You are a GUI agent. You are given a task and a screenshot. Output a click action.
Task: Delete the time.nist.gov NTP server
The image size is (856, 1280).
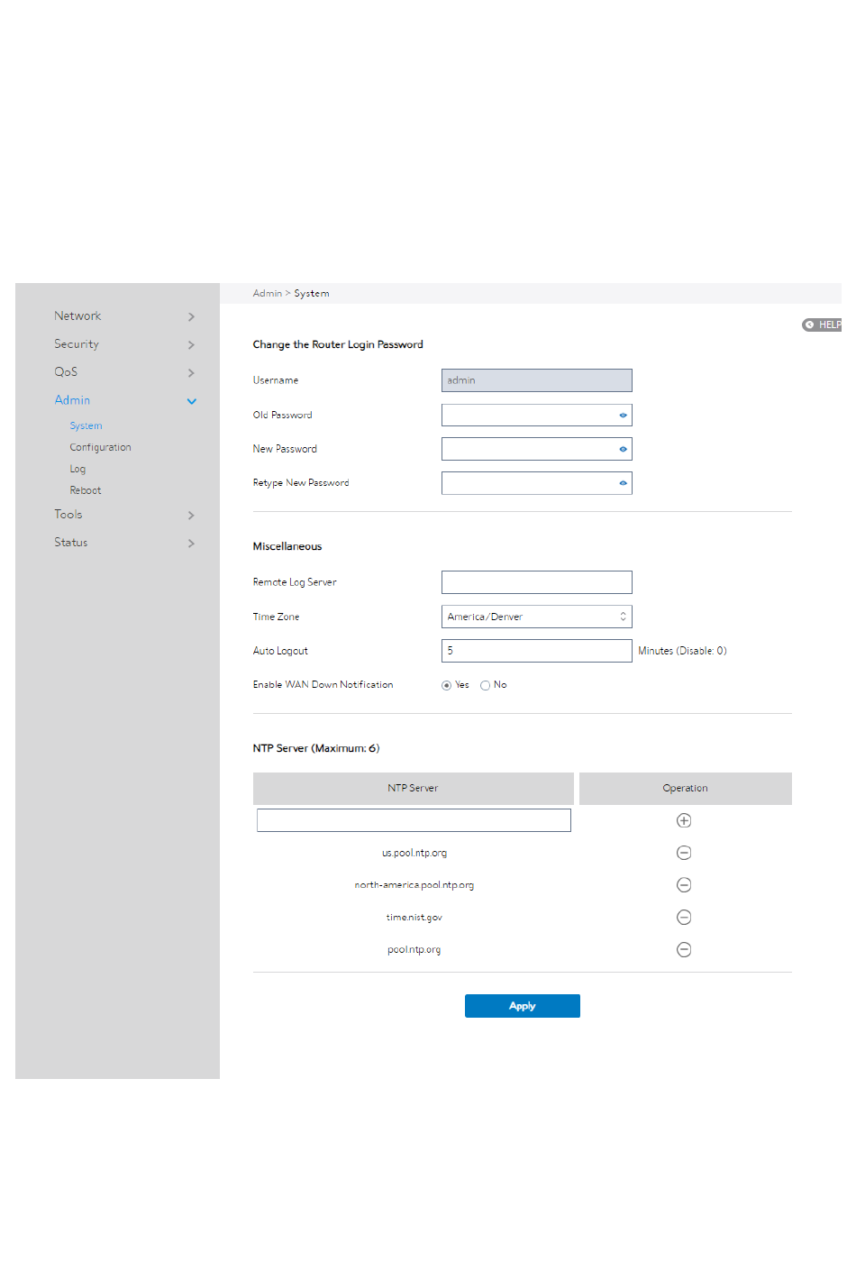tap(684, 918)
